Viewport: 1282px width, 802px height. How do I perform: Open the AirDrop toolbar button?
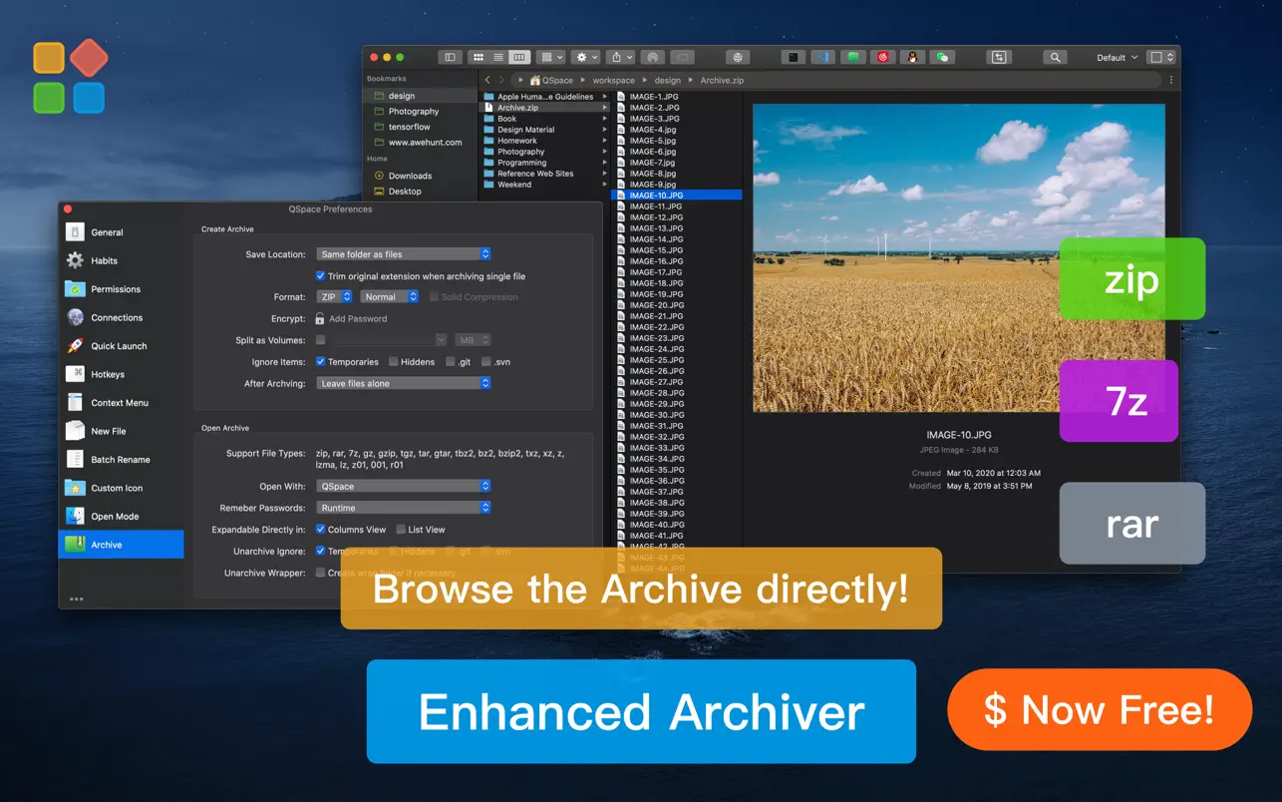652,58
